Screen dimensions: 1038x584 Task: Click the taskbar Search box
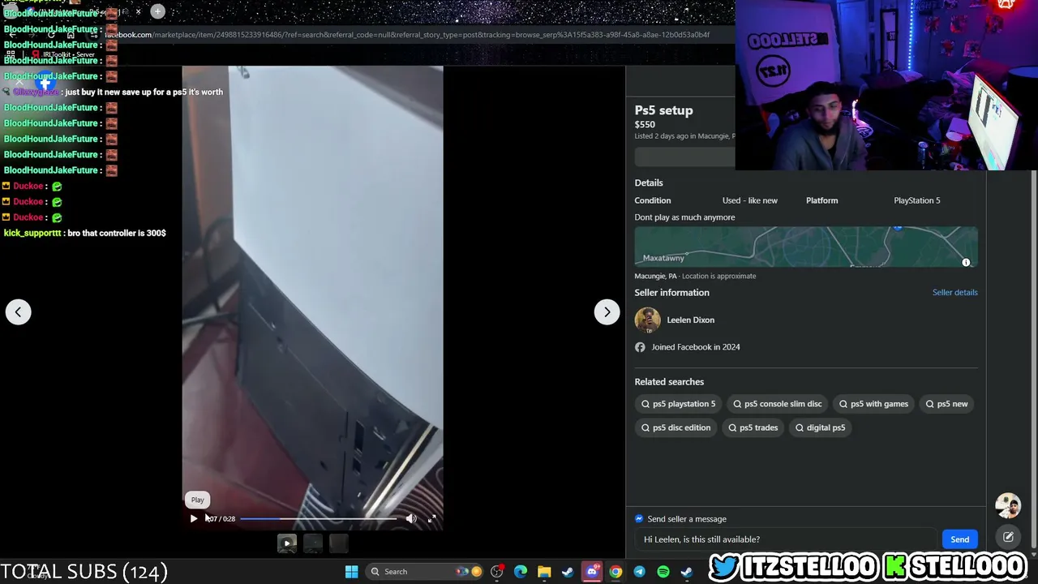tap(424, 572)
